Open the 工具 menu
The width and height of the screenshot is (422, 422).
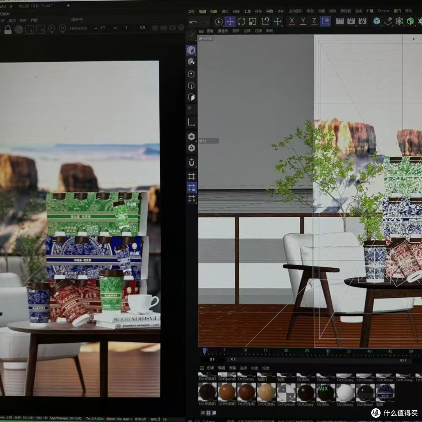pos(247,11)
